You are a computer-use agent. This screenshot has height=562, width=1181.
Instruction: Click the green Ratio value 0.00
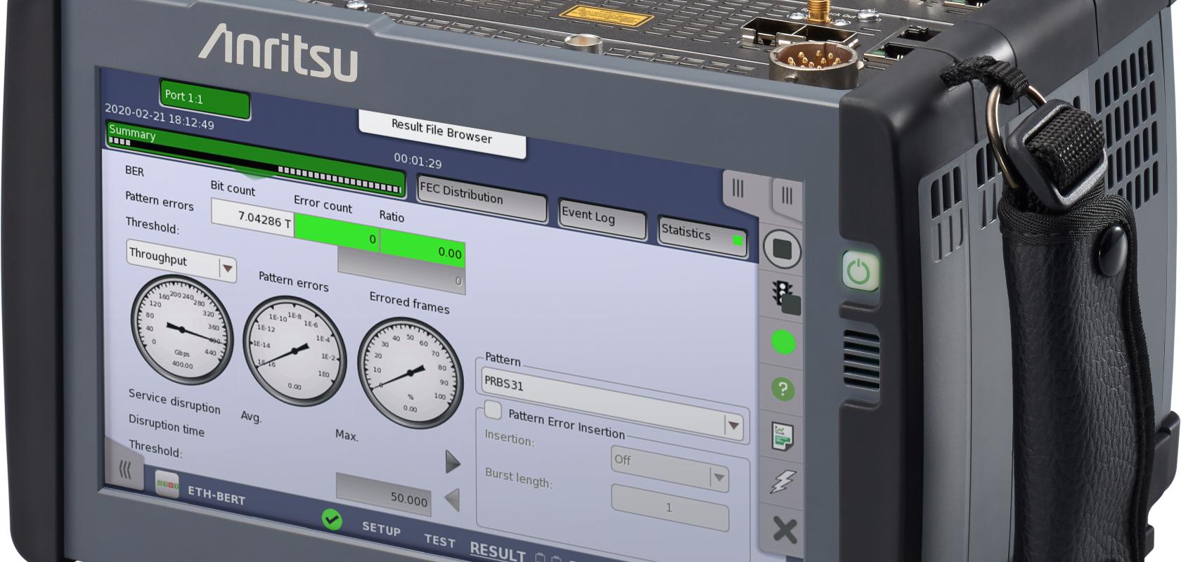422,247
